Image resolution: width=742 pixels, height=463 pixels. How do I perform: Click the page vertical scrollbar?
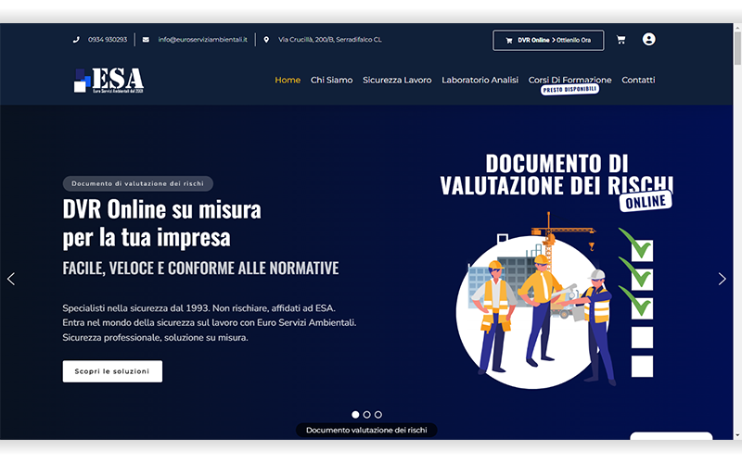(736, 231)
